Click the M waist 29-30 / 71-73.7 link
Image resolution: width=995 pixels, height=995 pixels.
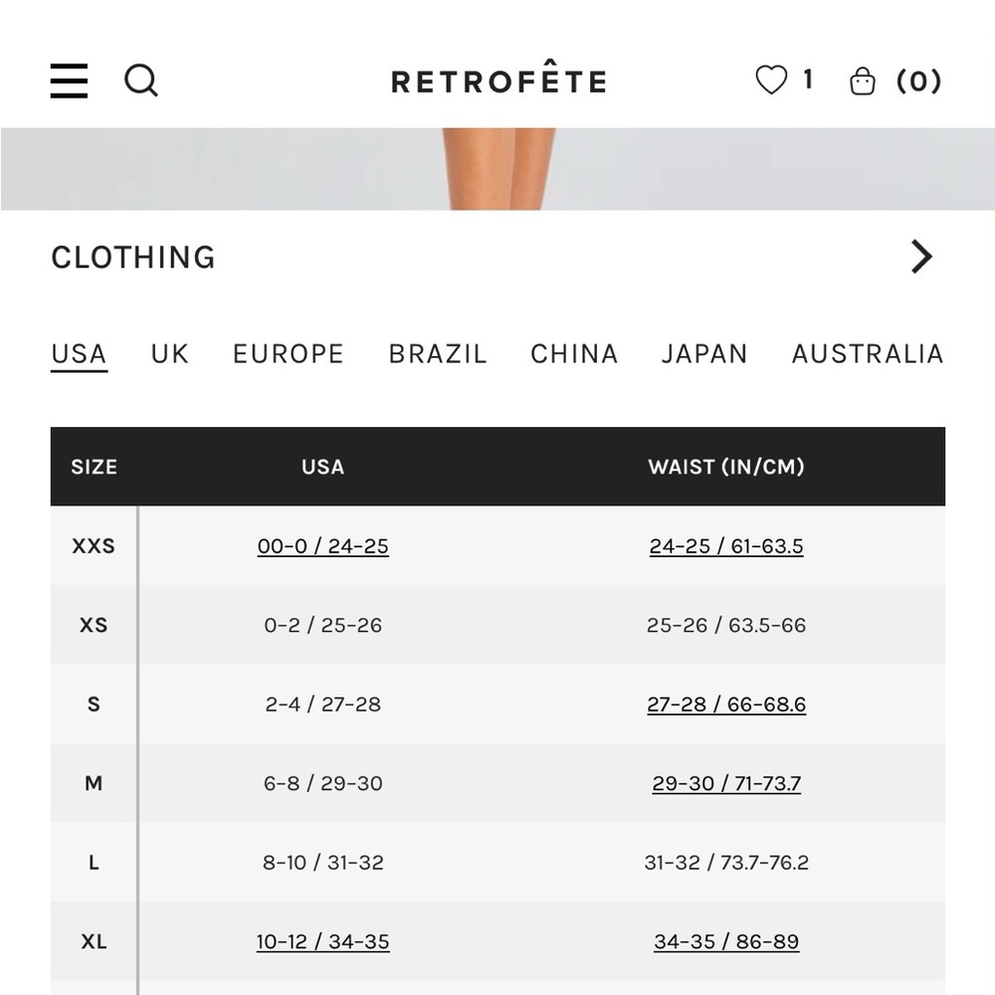(x=726, y=783)
